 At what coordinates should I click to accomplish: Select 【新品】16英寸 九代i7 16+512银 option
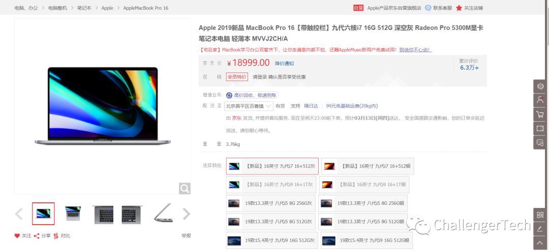(368, 166)
